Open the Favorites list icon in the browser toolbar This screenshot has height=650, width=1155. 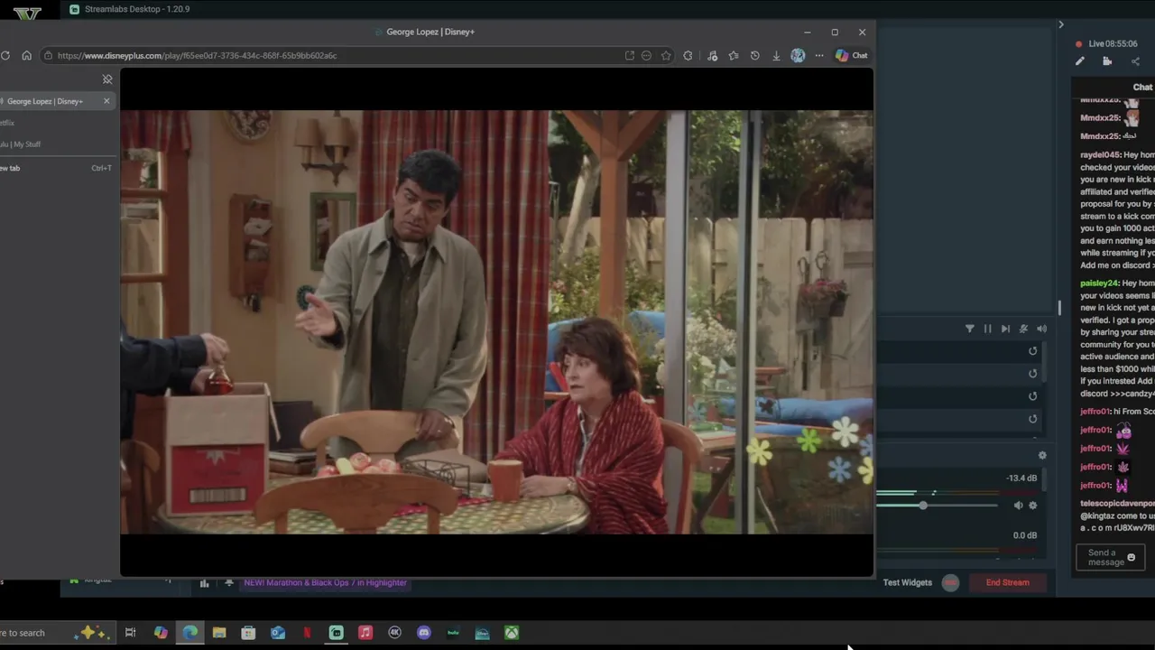click(x=734, y=55)
